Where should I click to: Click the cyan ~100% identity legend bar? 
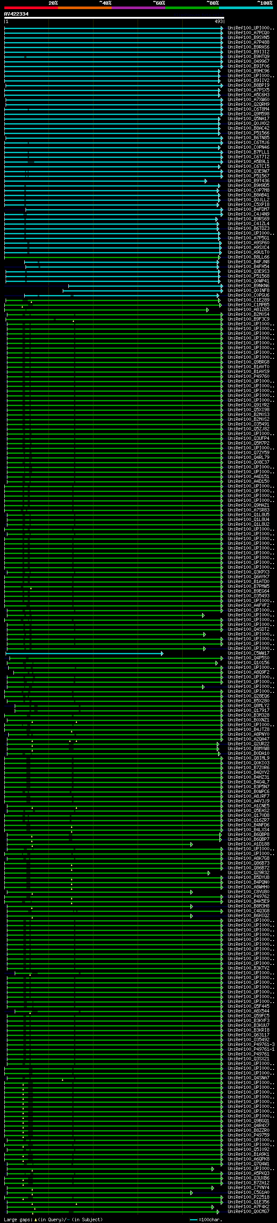246,8
